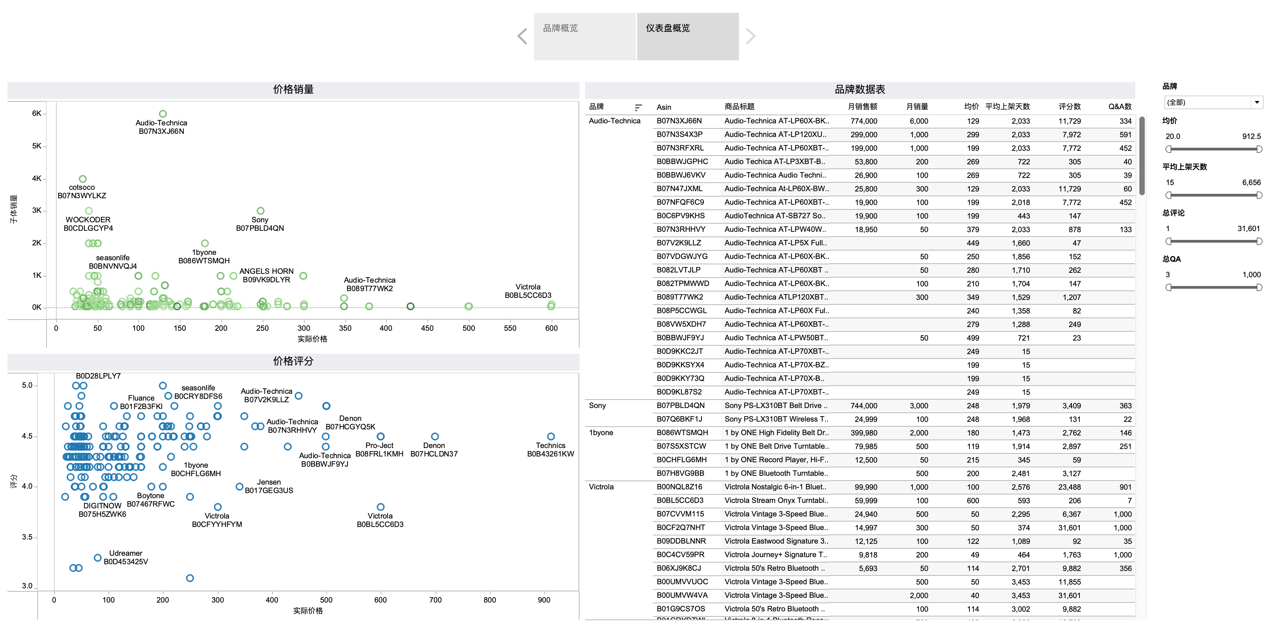Click the 品牌数据表 table title

tap(859, 89)
